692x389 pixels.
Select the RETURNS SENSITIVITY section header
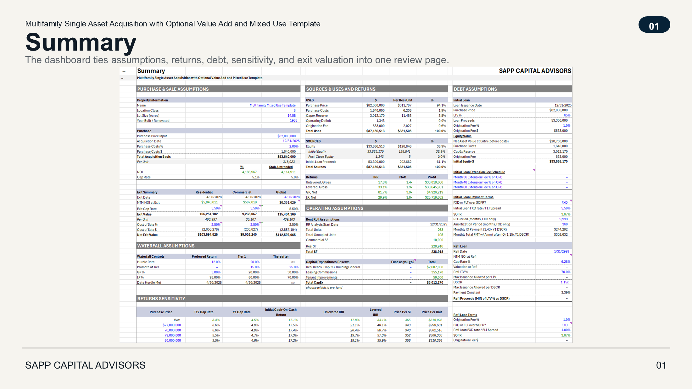(x=292, y=299)
